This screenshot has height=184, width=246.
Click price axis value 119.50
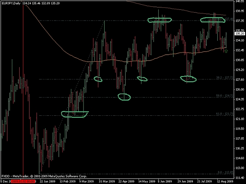click(x=240, y=129)
